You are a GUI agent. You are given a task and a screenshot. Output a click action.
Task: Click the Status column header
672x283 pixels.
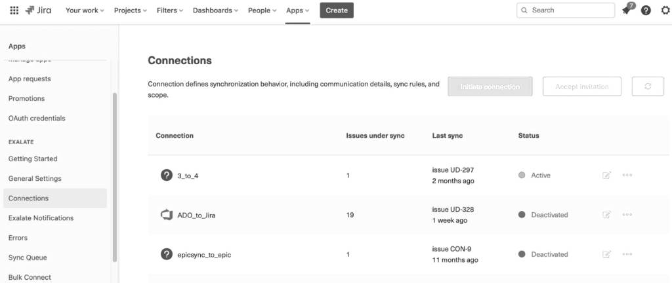coord(528,136)
